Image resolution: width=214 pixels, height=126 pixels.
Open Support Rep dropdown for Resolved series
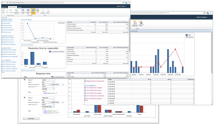63,102
